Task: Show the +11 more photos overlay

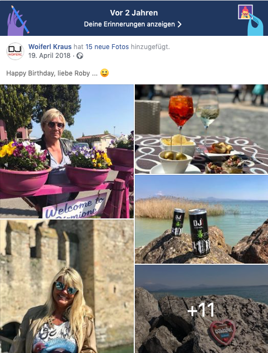Action: click(x=201, y=309)
